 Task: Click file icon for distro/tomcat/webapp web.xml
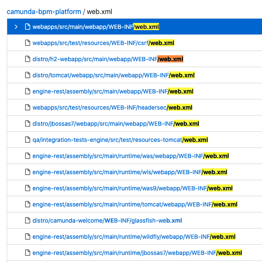tap(28, 75)
